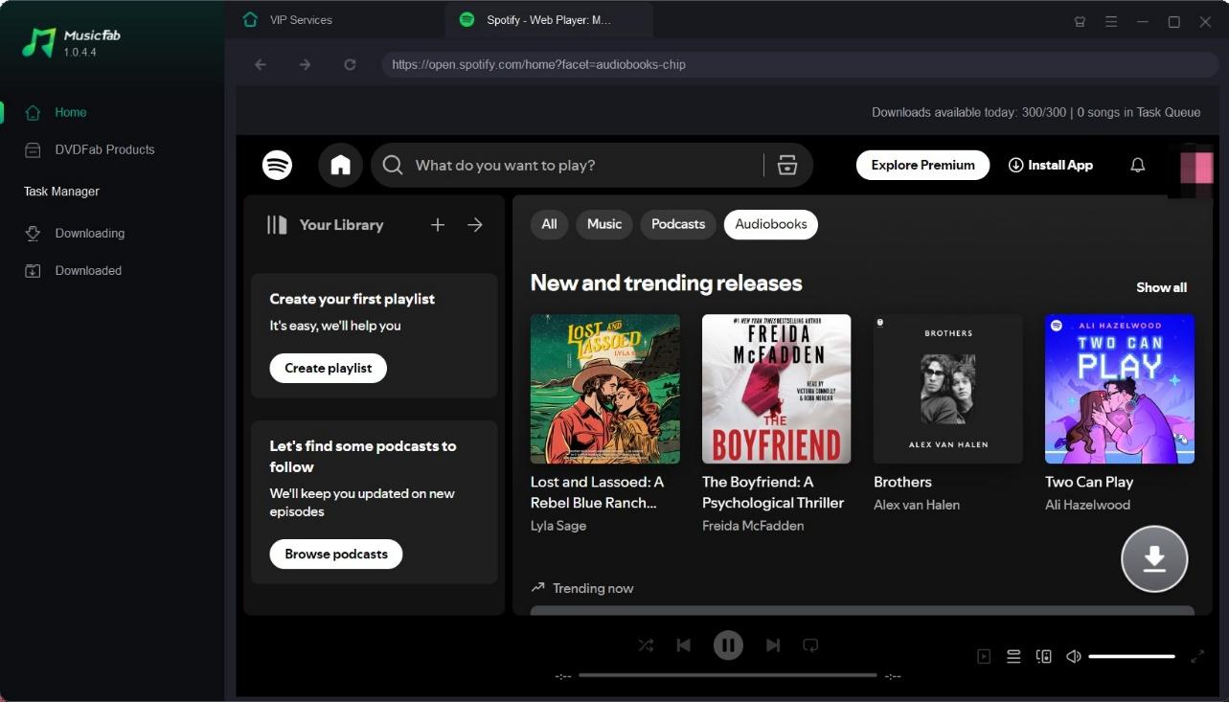Click Create playlist button
The image size is (1229, 702).
(x=328, y=368)
